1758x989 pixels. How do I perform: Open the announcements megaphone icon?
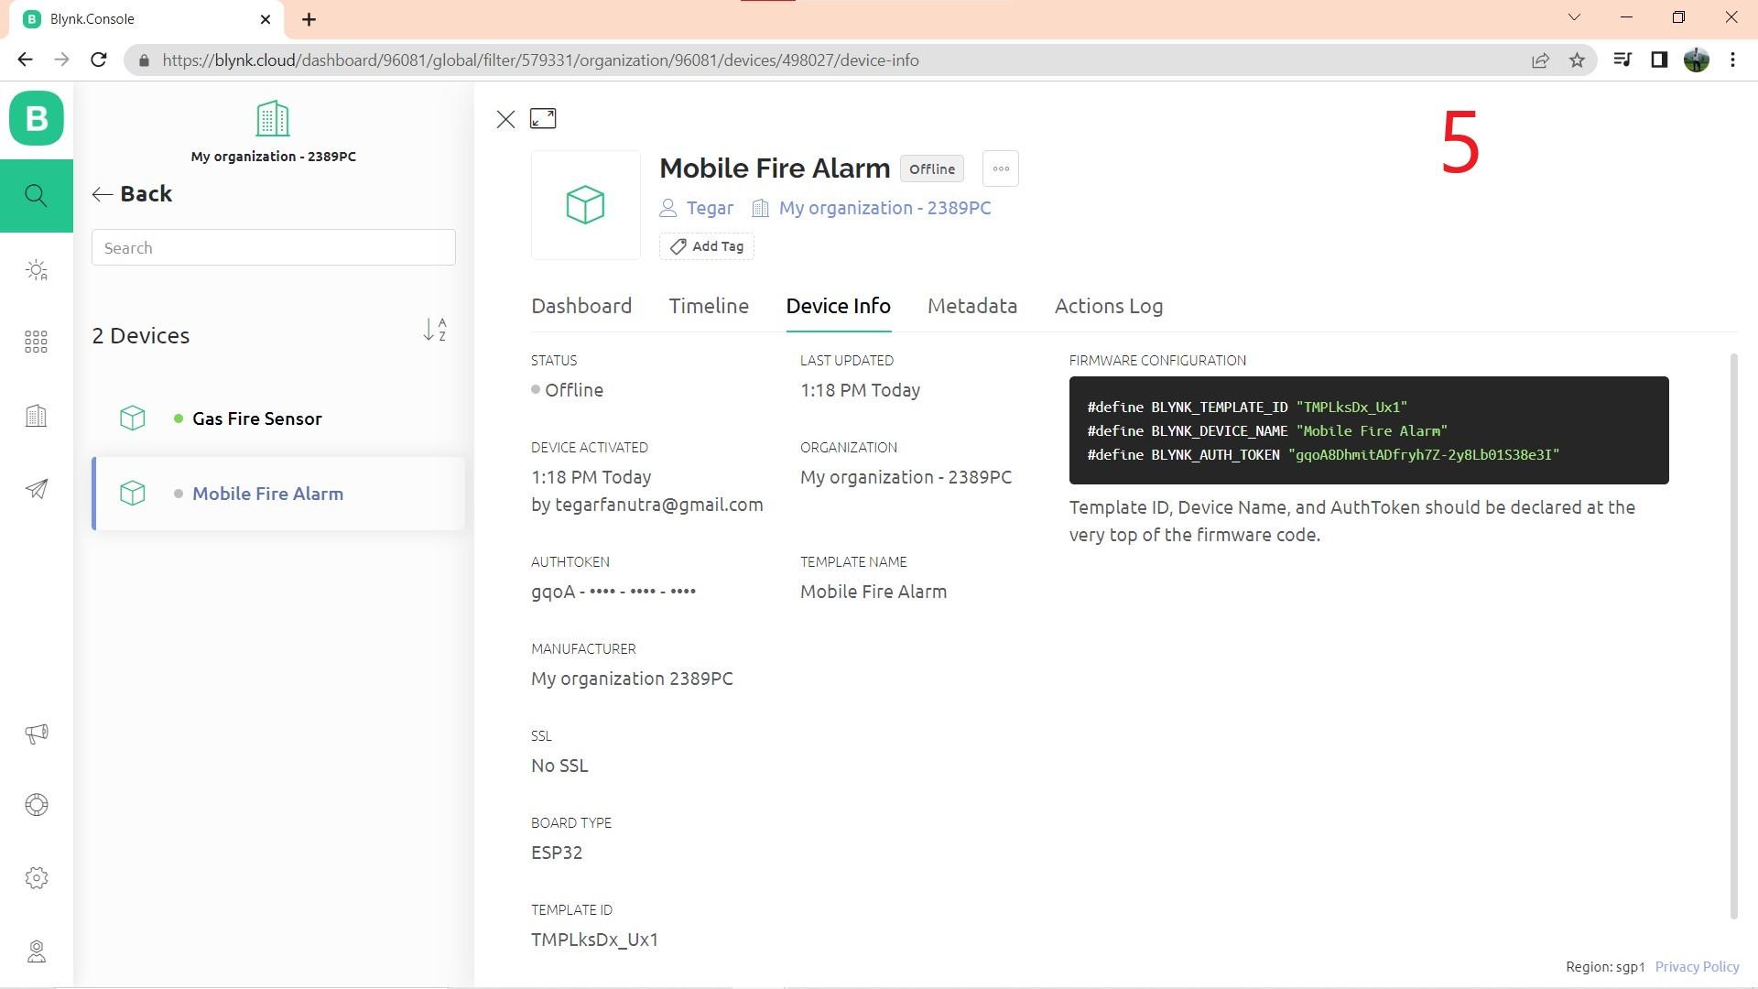pos(36,734)
